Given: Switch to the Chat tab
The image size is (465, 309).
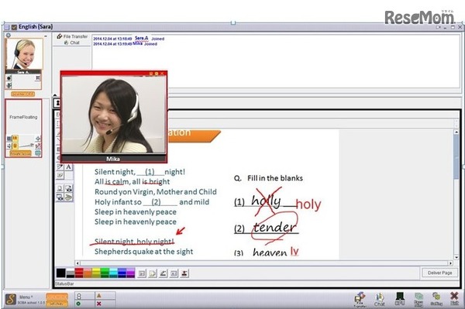Looking at the screenshot, I should pos(72,43).
